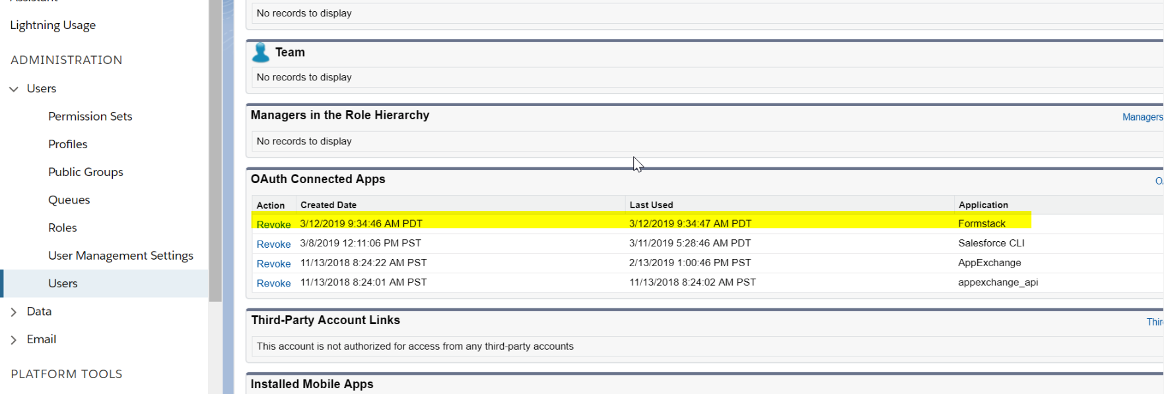This screenshot has width=1164, height=394.
Task: Open Permission Sets page
Action: 90,116
